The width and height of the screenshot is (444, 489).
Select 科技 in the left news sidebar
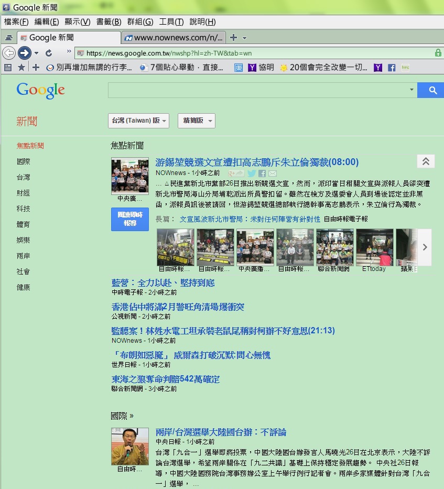point(24,209)
